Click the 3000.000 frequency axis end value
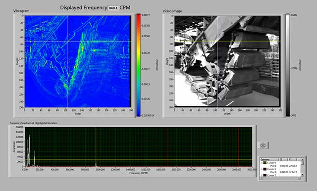The height and width of the screenshot is (191, 317). [x=252, y=170]
